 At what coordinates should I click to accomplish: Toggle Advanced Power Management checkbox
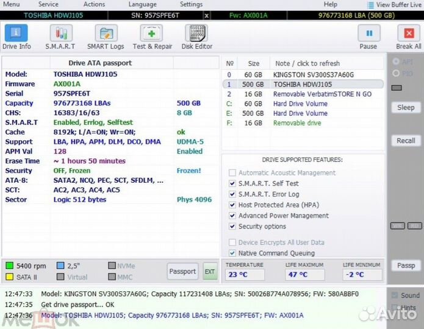coord(232,216)
